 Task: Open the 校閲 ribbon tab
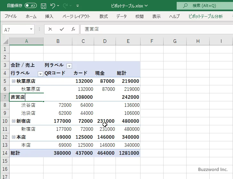[x=140, y=16]
